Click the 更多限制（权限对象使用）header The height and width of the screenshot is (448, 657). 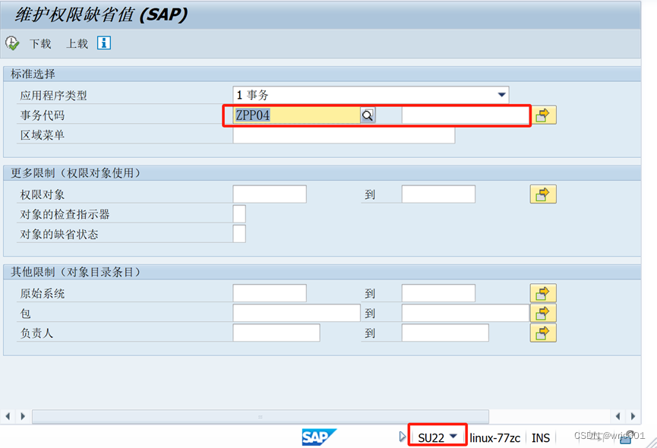tap(322, 173)
